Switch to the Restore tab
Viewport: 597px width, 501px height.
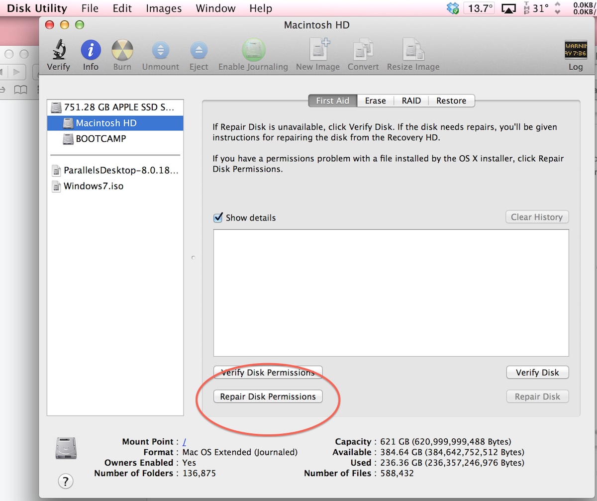(451, 100)
